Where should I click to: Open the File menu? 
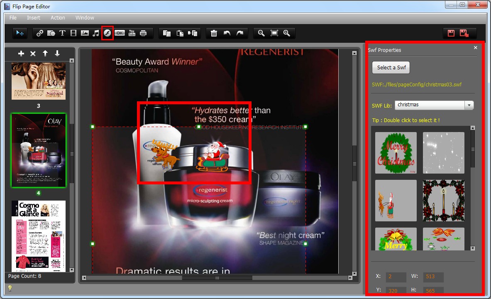coord(13,18)
